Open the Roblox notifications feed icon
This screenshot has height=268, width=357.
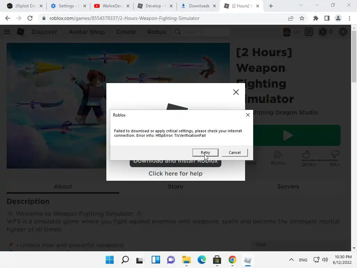pyautogui.click(x=309, y=32)
